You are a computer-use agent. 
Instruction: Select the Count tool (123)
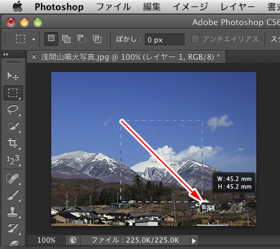click(x=13, y=159)
